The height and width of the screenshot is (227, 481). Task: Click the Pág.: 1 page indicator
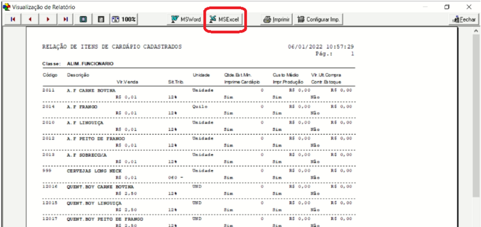point(335,53)
